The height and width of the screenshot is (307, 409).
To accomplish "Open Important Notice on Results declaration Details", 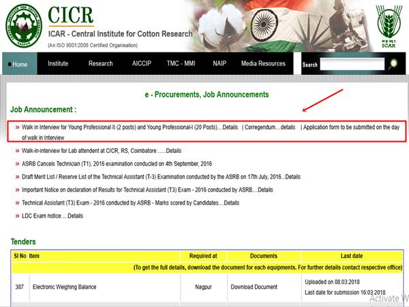I will pos(265,190).
